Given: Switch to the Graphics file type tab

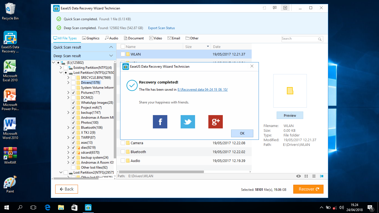Looking at the screenshot, I should (x=91, y=38).
